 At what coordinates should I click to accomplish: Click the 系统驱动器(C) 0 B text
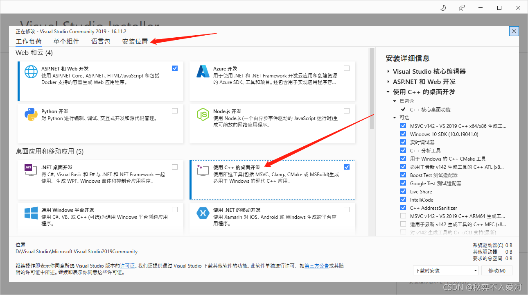(492, 245)
